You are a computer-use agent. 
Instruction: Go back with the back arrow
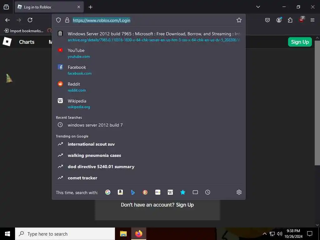click(x=7, y=20)
